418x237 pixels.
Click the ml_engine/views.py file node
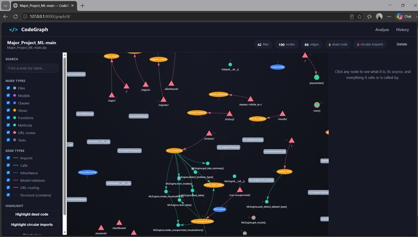(229, 147)
